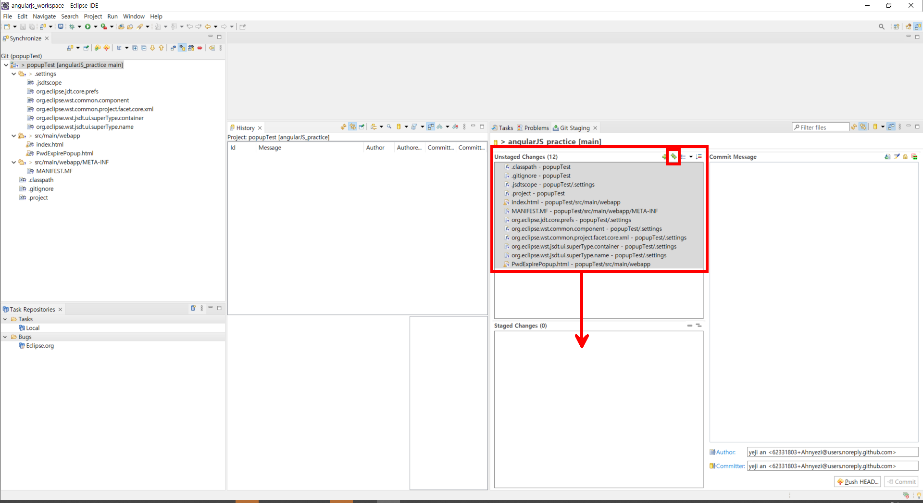Open the File menu

[x=8, y=16]
